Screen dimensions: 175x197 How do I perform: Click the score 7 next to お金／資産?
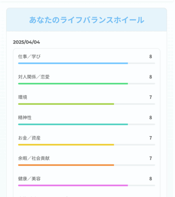coord(150,138)
